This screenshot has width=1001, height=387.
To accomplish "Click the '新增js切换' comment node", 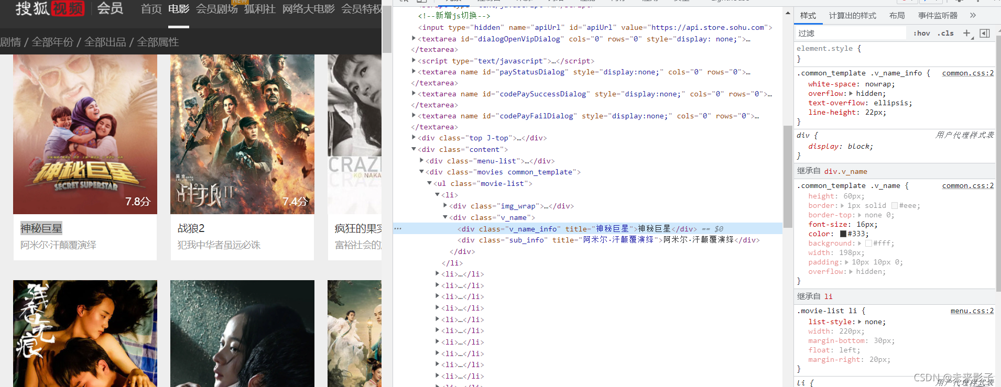I will pos(454,16).
